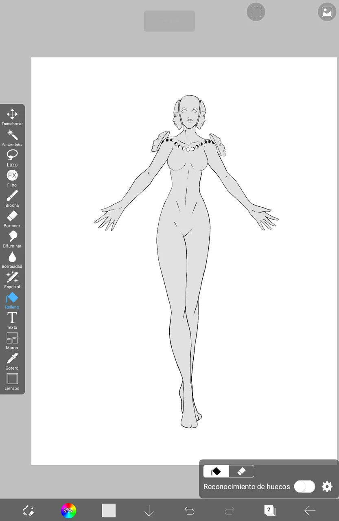The image size is (339, 521).
Task: Select the Brocha brush tool
Action: [x=12, y=198]
